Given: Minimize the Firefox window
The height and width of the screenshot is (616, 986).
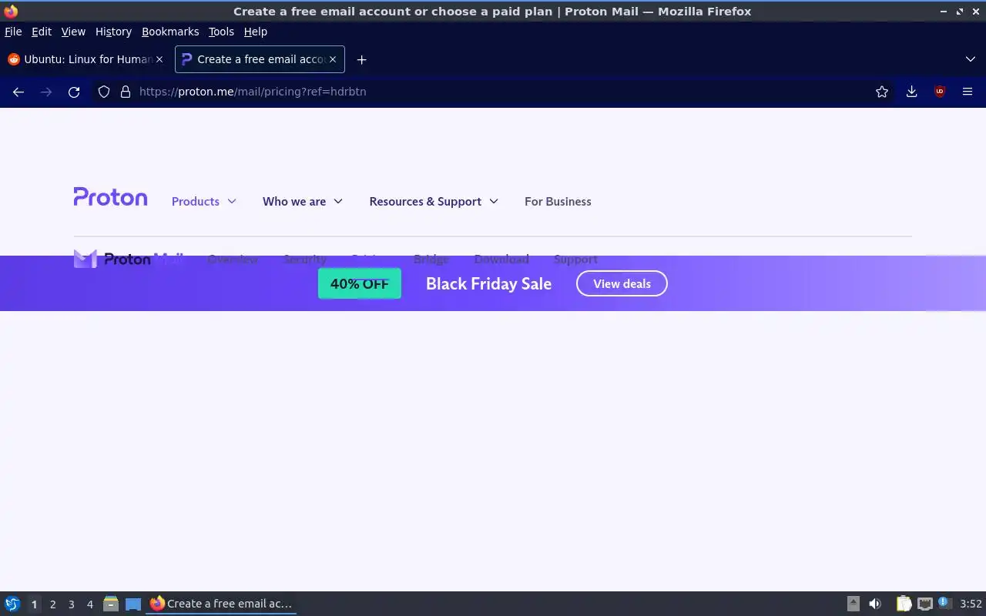Looking at the screenshot, I should pos(944,12).
